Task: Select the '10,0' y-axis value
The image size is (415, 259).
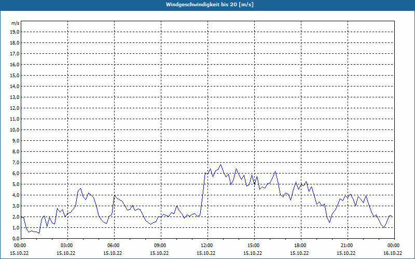Action: (14, 130)
